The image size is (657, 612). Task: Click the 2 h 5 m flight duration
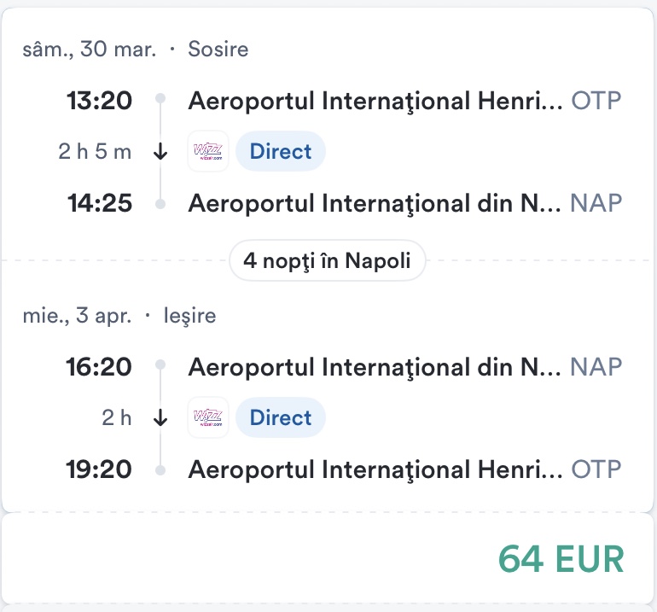(95, 152)
